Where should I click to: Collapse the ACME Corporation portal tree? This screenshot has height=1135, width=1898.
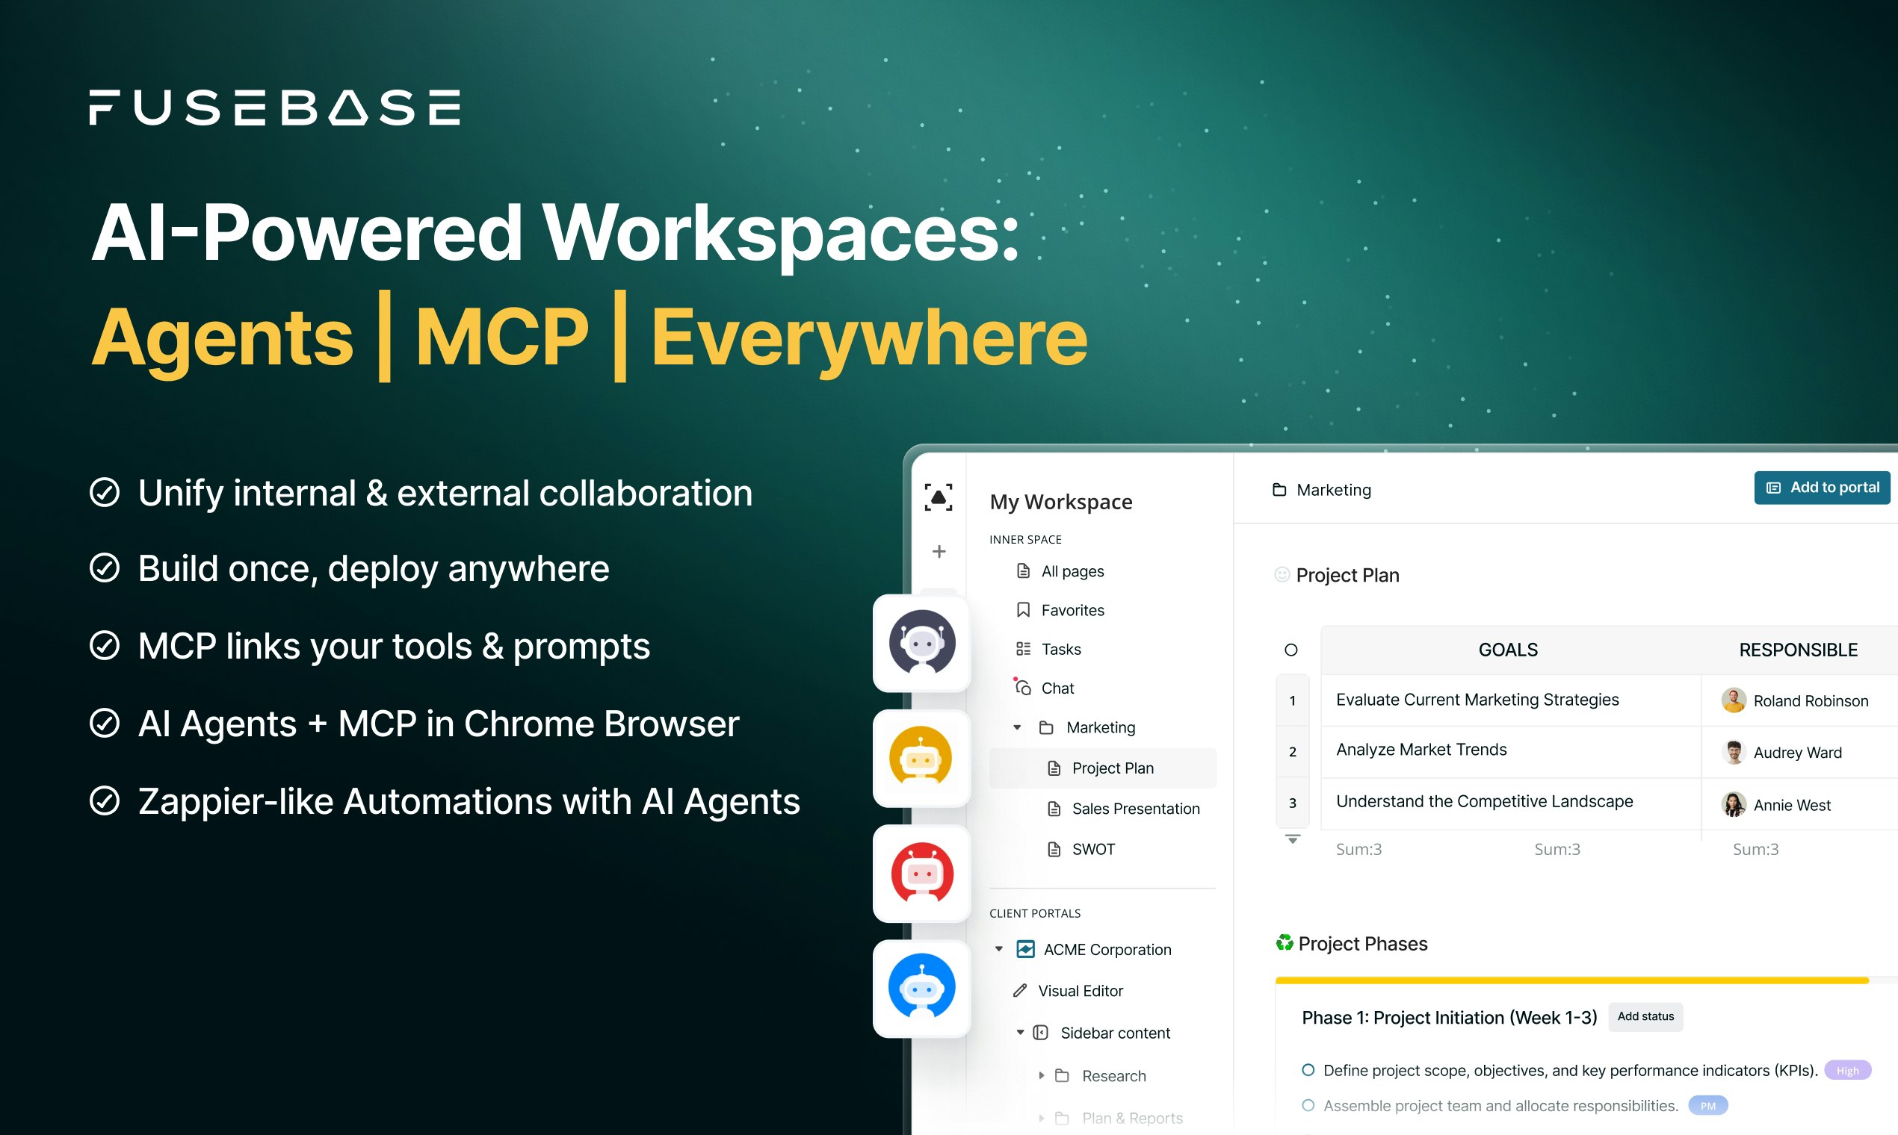pos(998,948)
